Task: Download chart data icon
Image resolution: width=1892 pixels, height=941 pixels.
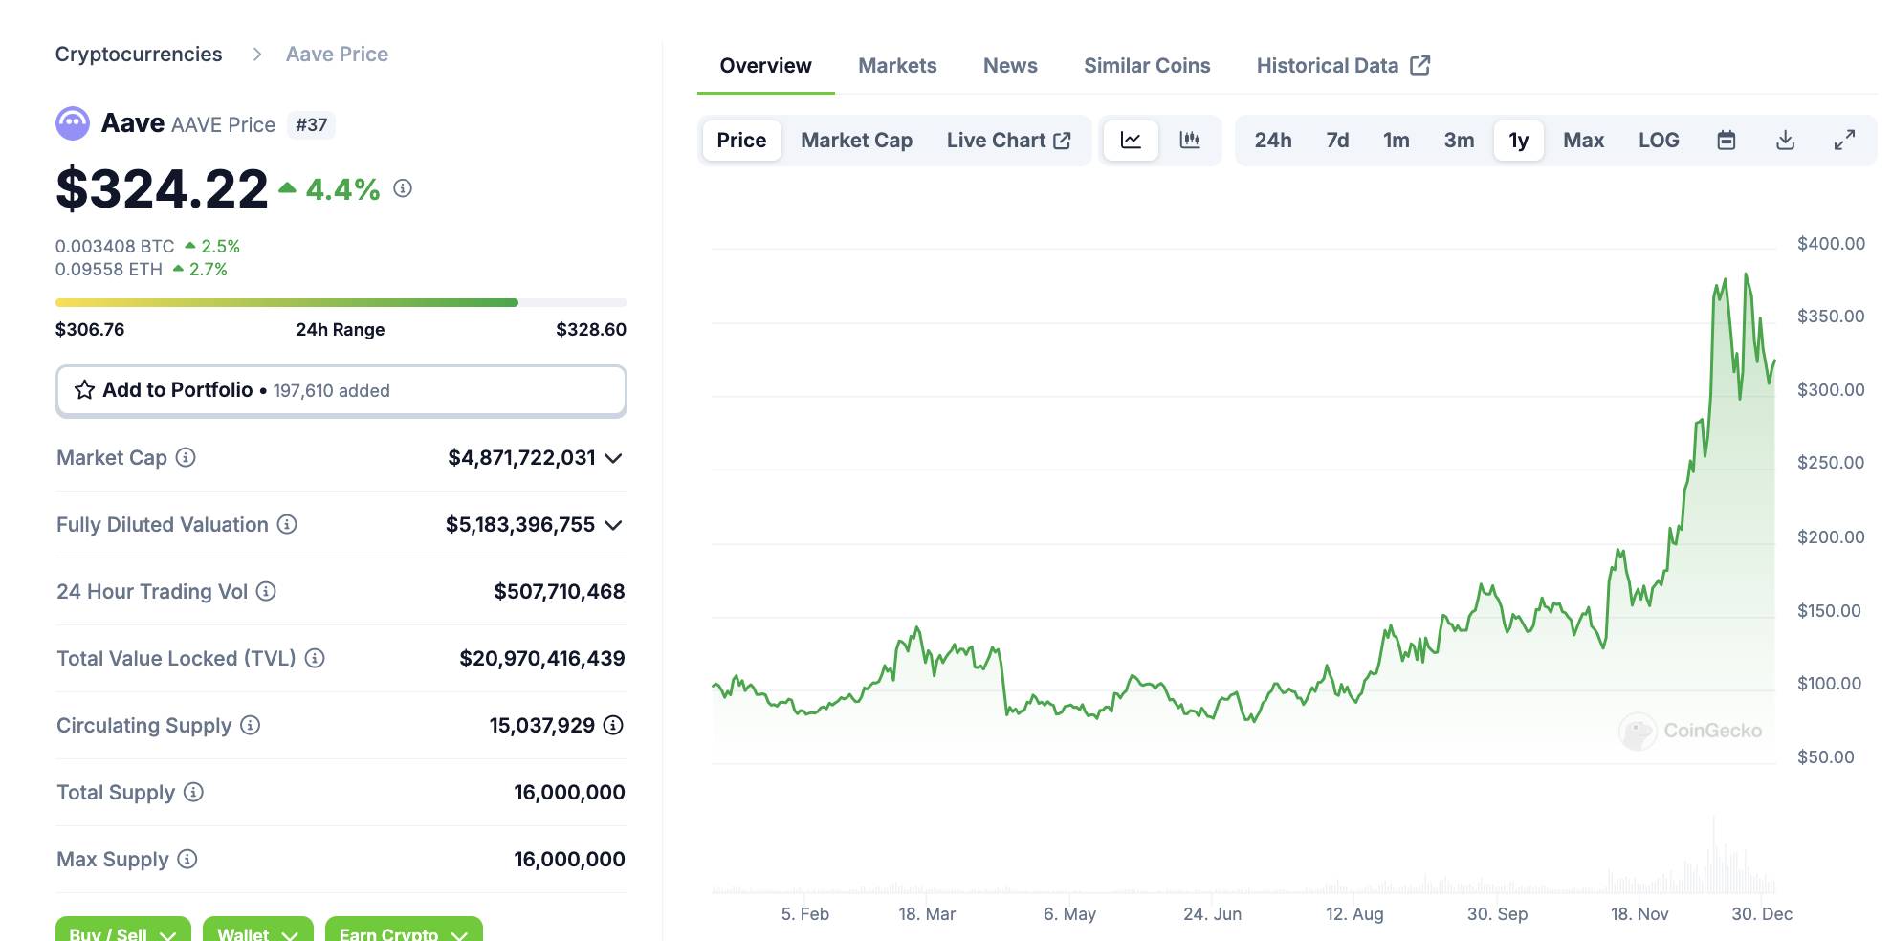Action: click(1785, 141)
